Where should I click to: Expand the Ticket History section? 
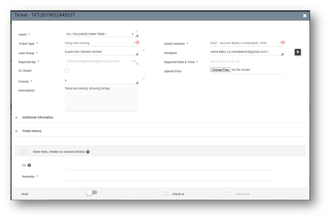click(x=16, y=131)
